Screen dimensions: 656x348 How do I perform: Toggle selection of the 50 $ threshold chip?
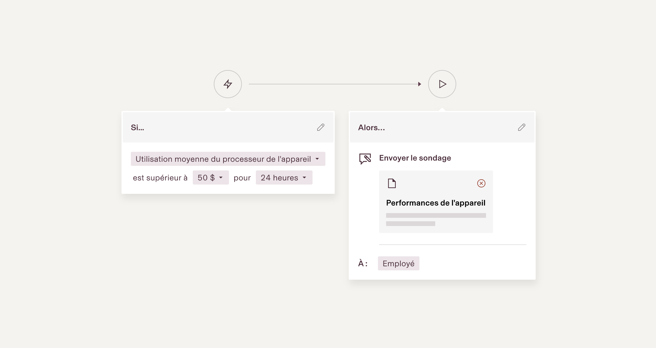(x=211, y=178)
